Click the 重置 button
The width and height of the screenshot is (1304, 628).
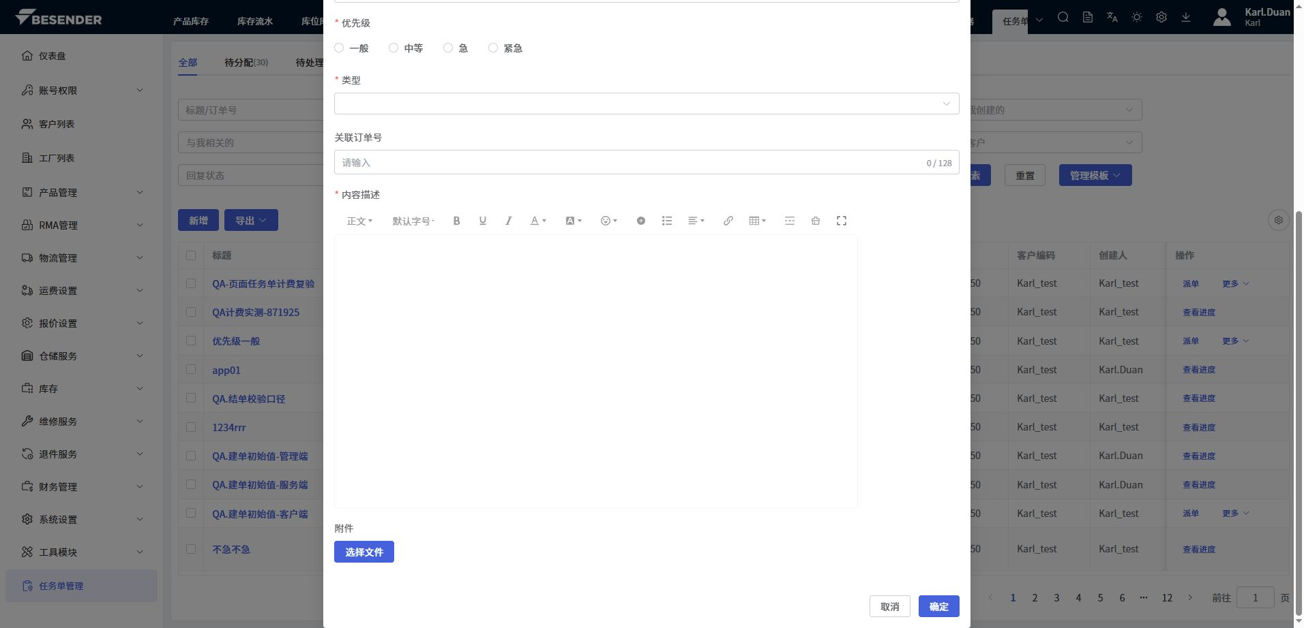[x=1025, y=175]
